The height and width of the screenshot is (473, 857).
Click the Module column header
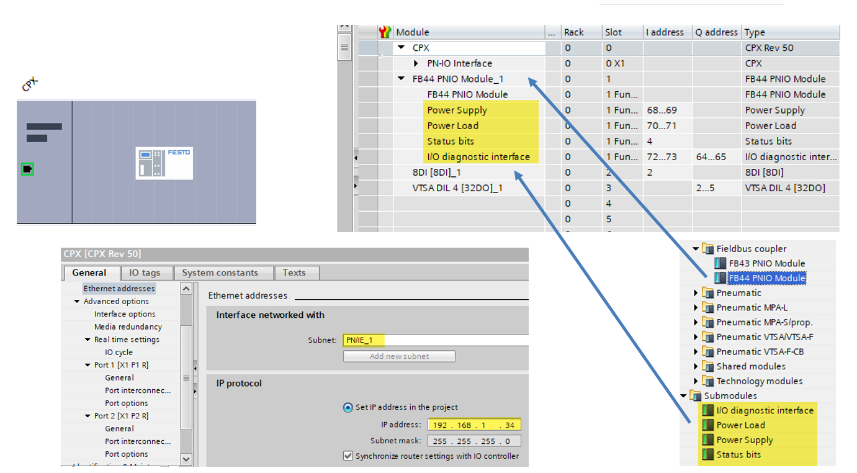point(469,32)
